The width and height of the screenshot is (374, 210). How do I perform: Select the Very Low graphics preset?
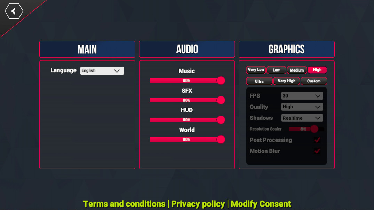[x=256, y=70]
